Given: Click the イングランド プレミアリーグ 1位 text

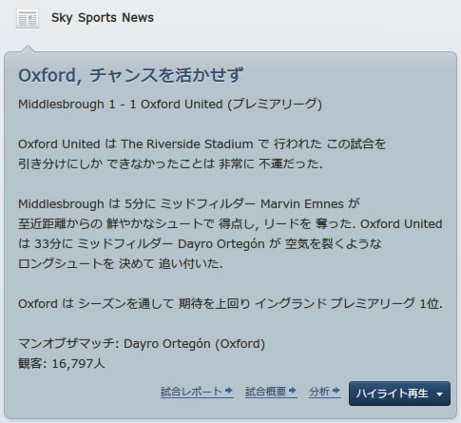Looking at the screenshot, I should point(349,303).
